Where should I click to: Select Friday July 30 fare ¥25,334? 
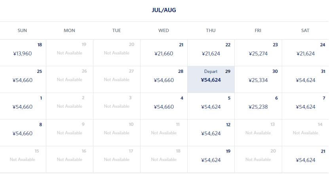click(x=258, y=80)
